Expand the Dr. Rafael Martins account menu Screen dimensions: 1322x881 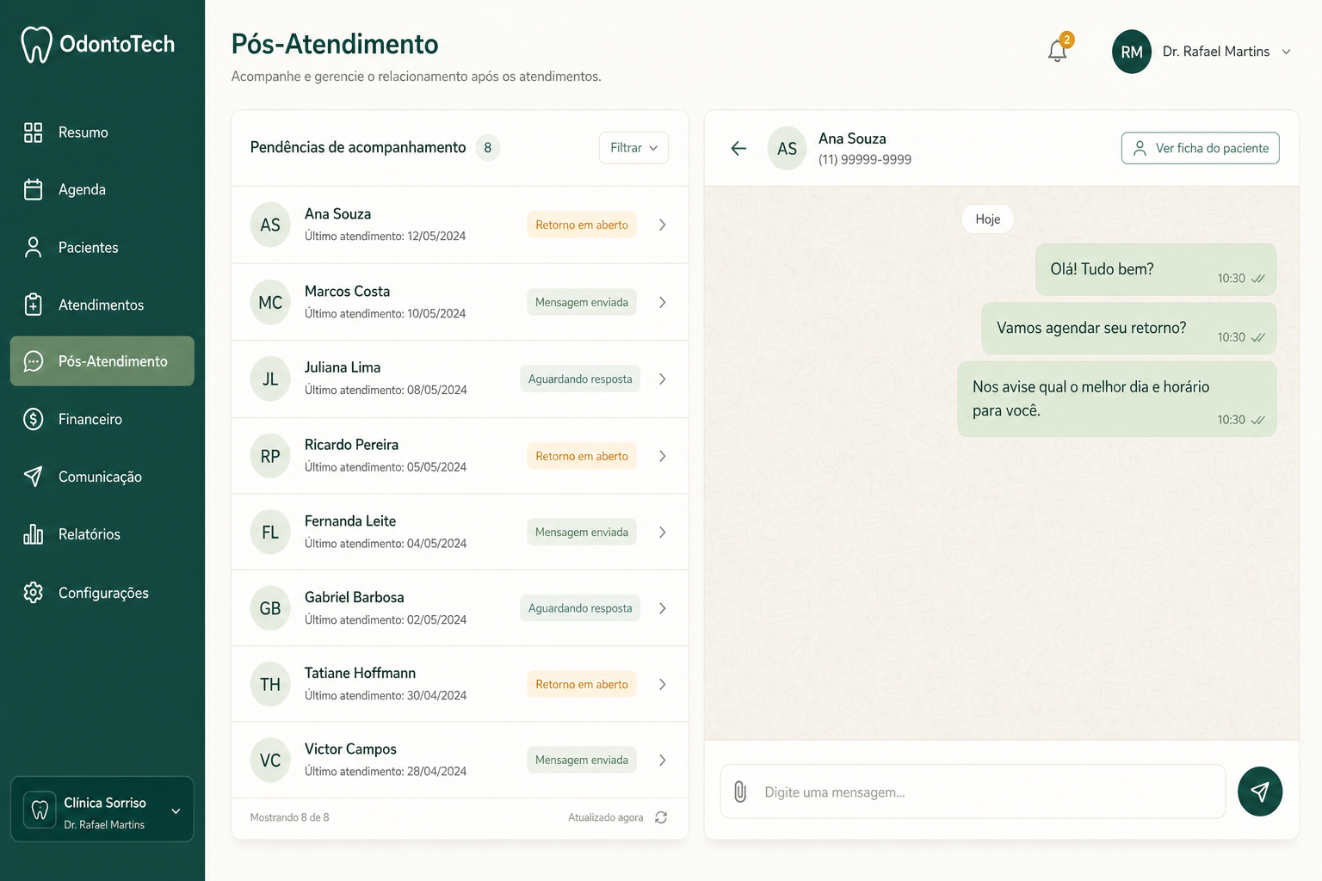click(1286, 52)
